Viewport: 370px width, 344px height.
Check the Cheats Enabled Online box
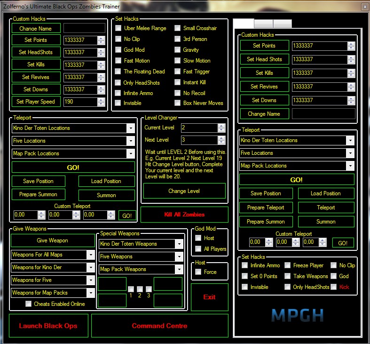[x=29, y=304]
